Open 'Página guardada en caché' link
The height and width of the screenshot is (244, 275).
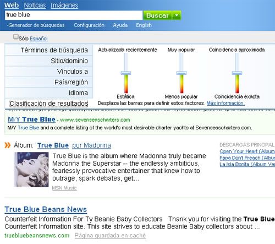(110, 235)
